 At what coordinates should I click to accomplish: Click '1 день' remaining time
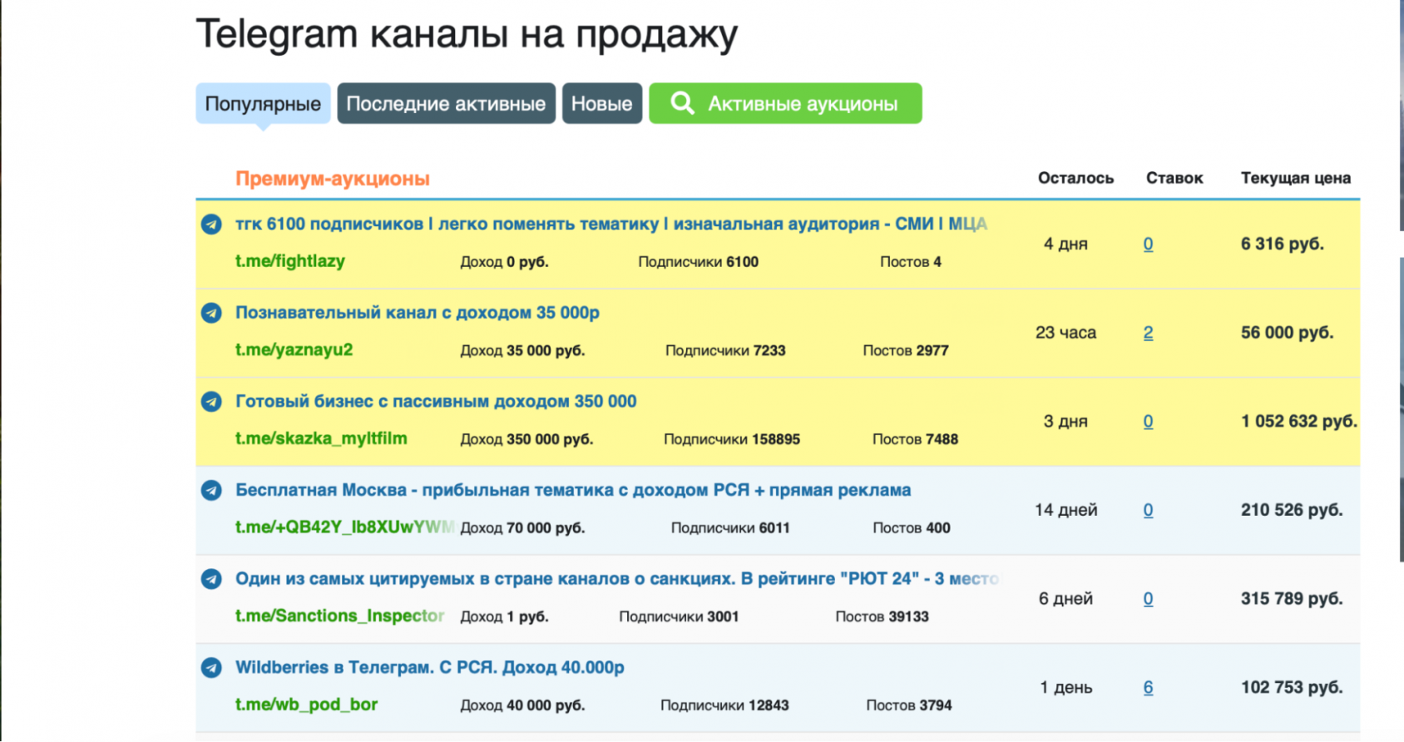click(1065, 687)
